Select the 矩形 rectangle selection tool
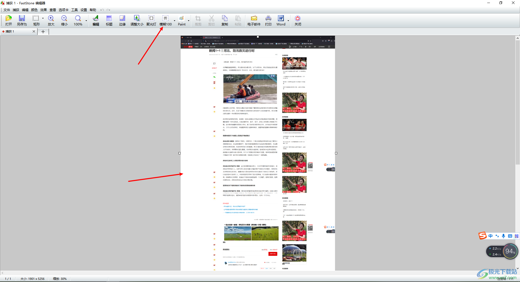 coord(36,21)
